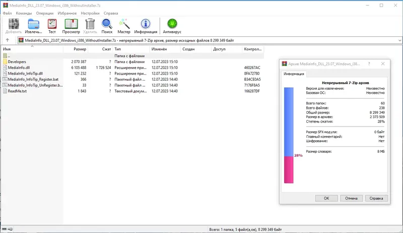Click checksum value 460267AC
Viewport: 403px width, 233px height.
(252, 68)
